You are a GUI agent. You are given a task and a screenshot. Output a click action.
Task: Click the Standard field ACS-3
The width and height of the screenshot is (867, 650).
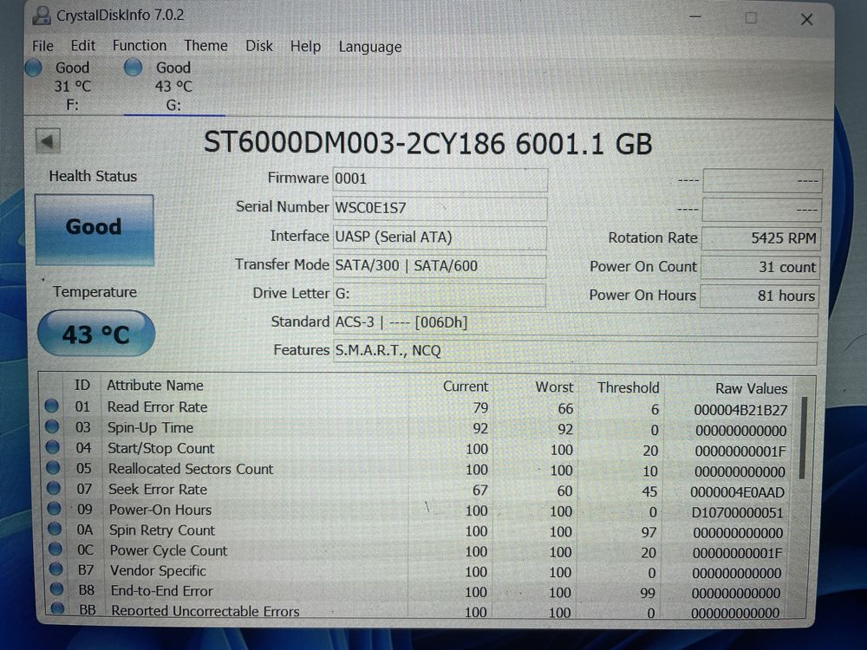tap(575, 324)
